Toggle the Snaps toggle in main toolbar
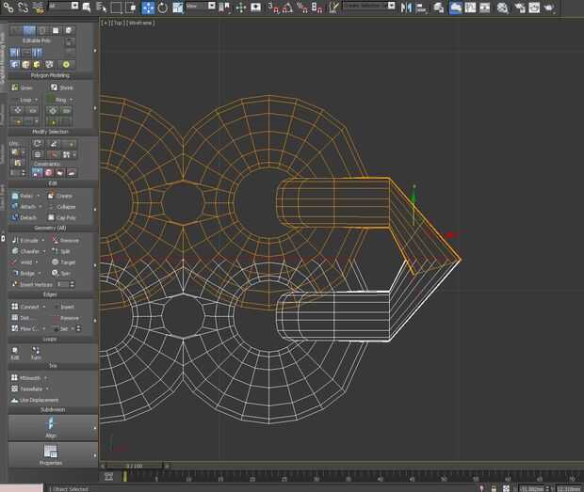 (x=271, y=8)
